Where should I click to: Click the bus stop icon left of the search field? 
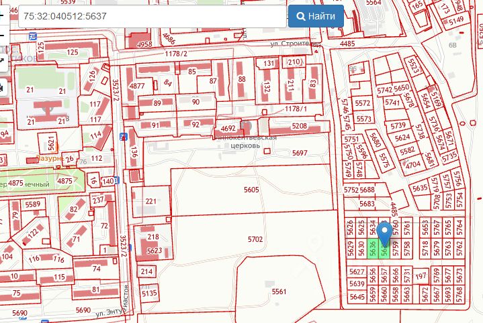coord(32,36)
